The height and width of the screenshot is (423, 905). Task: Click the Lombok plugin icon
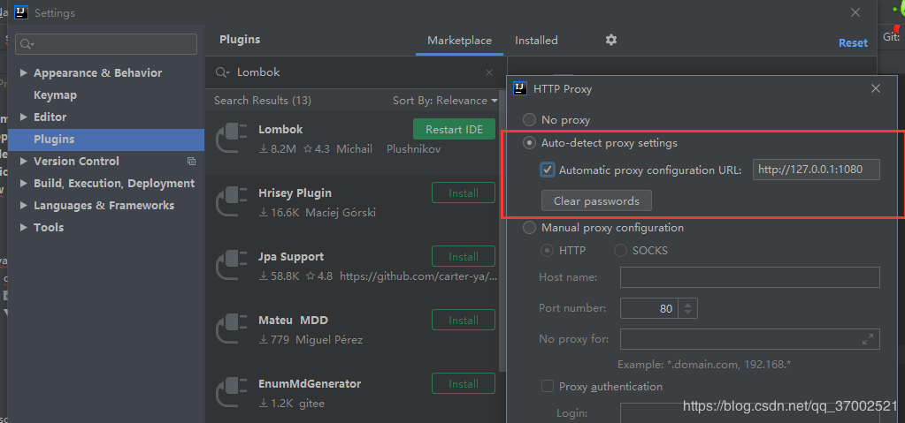[232, 139]
